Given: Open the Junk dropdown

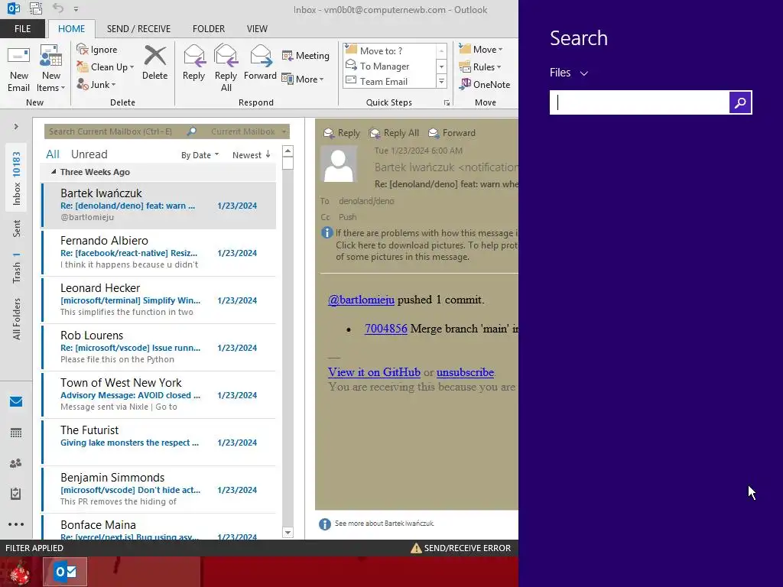Looking at the screenshot, I should (96, 84).
